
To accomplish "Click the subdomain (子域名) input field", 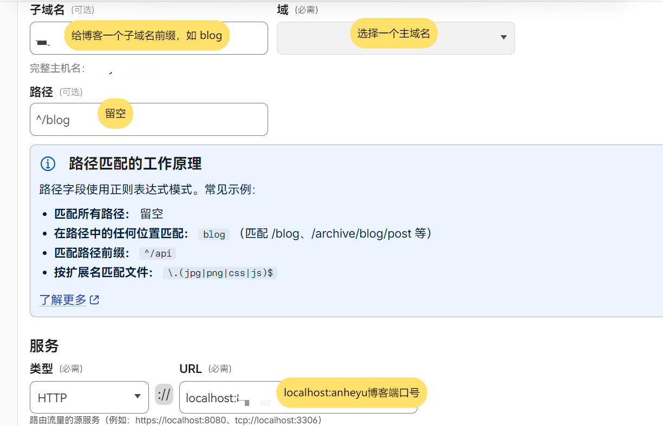I will pyautogui.click(x=149, y=38).
